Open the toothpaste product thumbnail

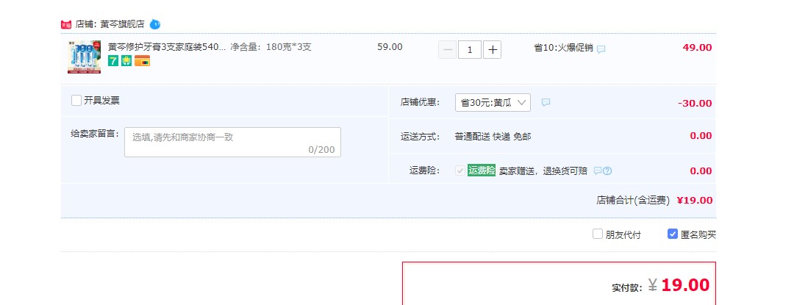pyautogui.click(x=84, y=57)
